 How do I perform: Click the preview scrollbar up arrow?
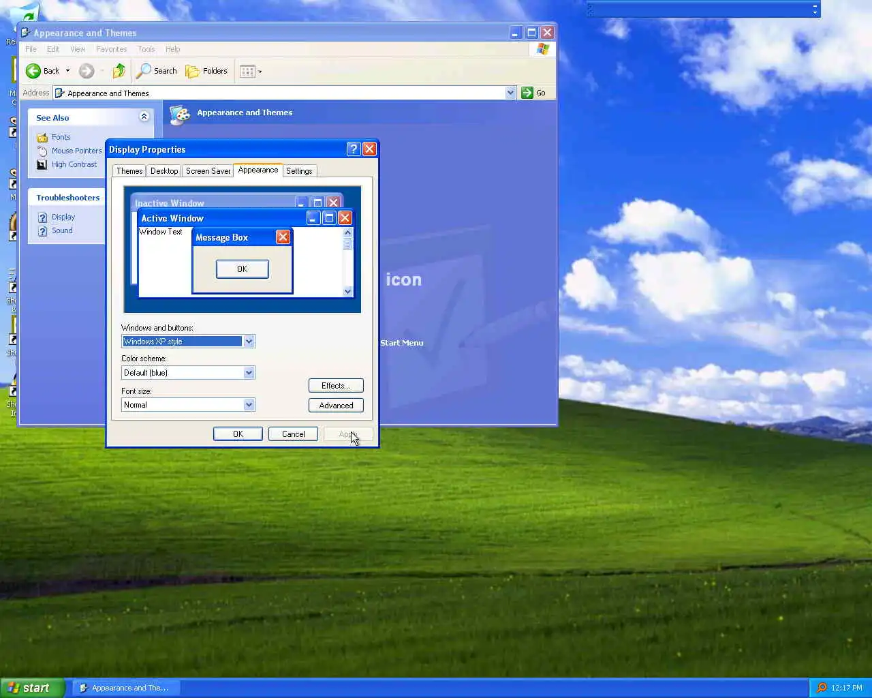pyautogui.click(x=347, y=232)
